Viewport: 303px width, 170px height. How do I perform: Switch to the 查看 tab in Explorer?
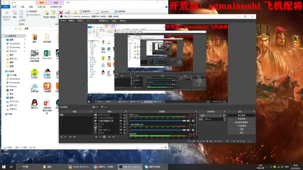pos(31,7)
